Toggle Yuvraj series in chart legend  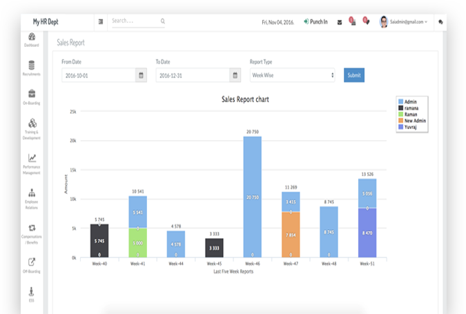[407, 127]
